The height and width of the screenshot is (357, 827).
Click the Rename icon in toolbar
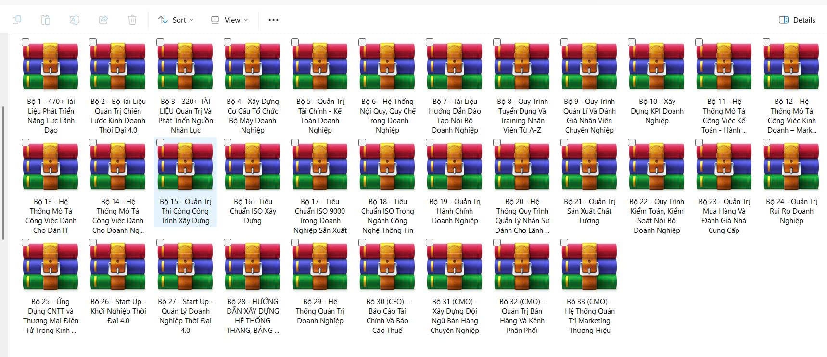click(74, 20)
